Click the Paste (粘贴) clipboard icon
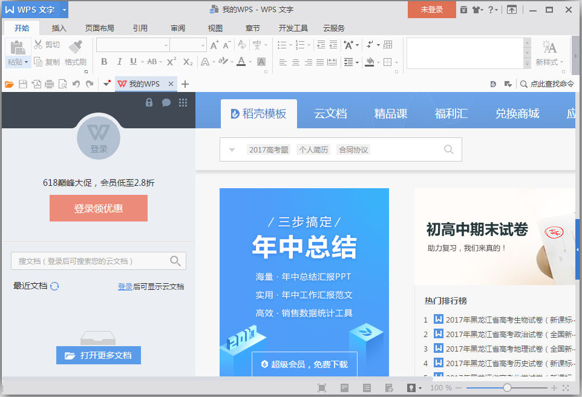The image size is (582, 397). (18, 48)
